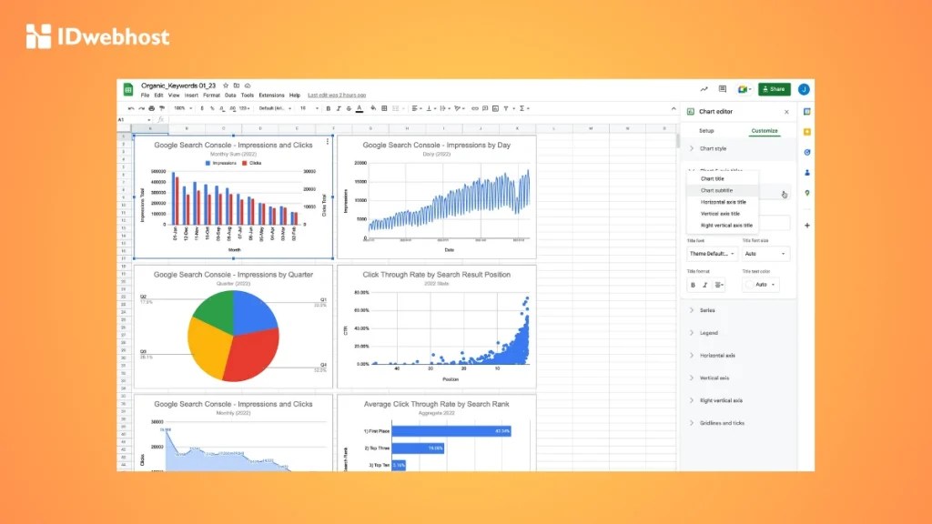The height and width of the screenshot is (524, 932).
Task: Expand the Right vertical axis section
Action: click(x=737, y=400)
